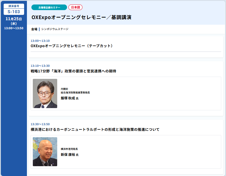This screenshot has height=176, width=226.
Task: Click the speaker name 新保 康裕 氏
Action: pos(70,155)
